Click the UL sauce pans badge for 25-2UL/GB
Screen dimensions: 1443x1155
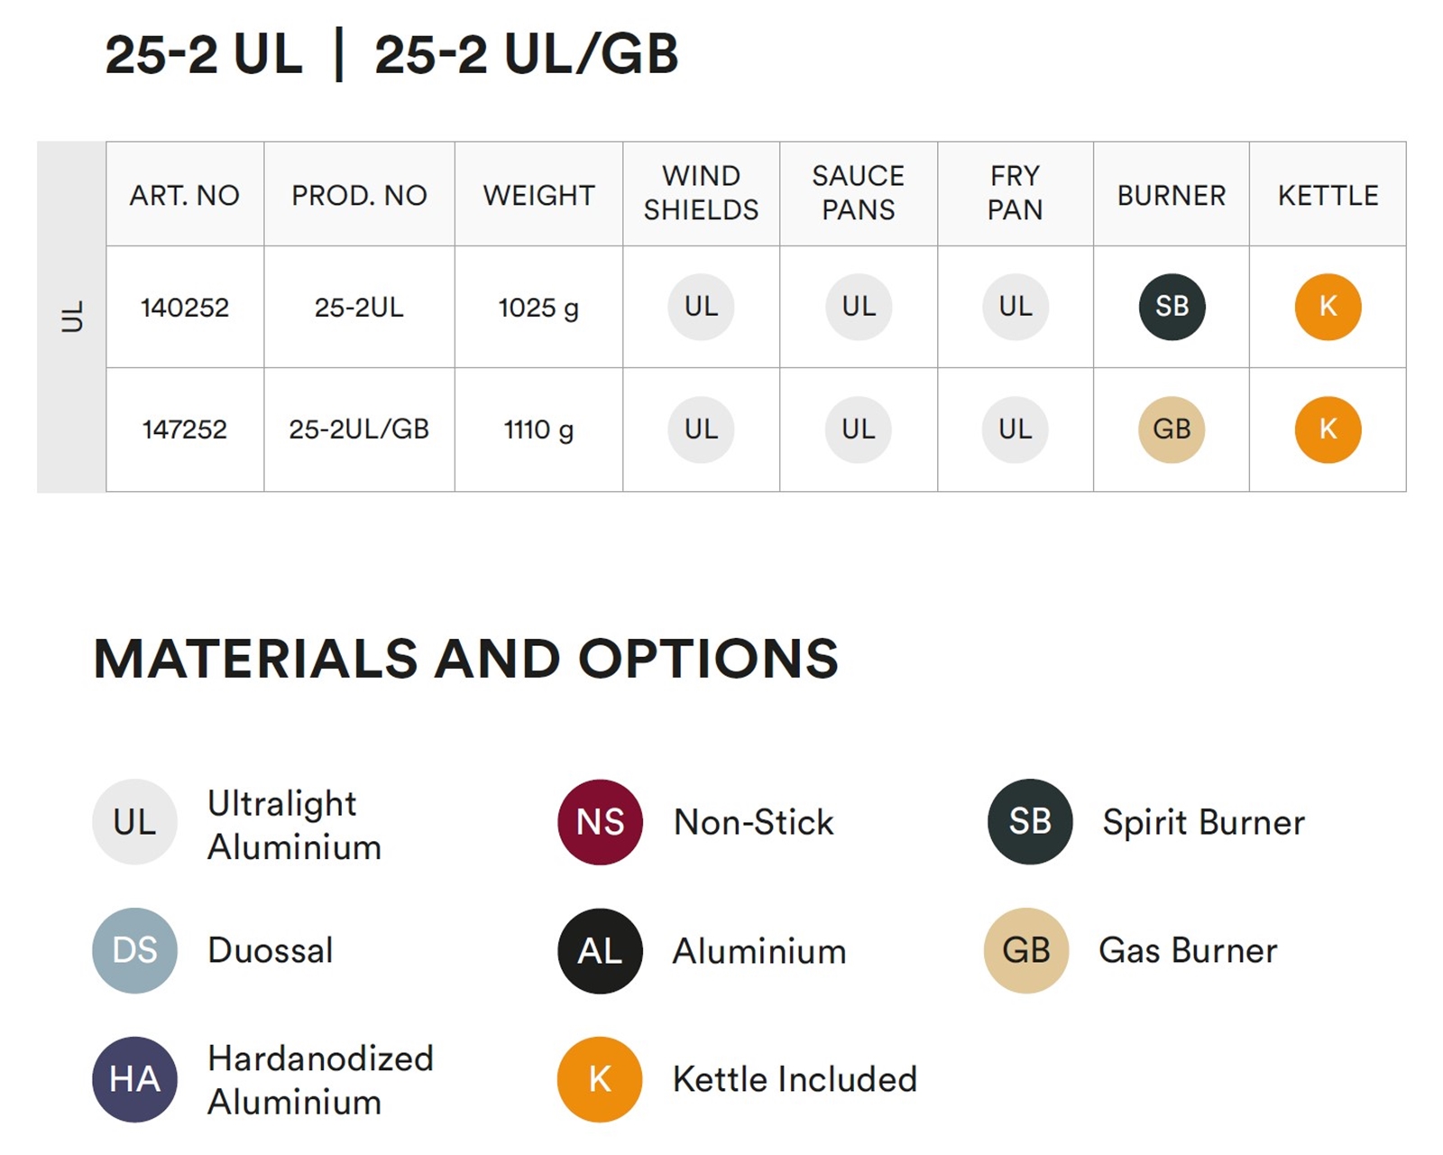pos(859,430)
